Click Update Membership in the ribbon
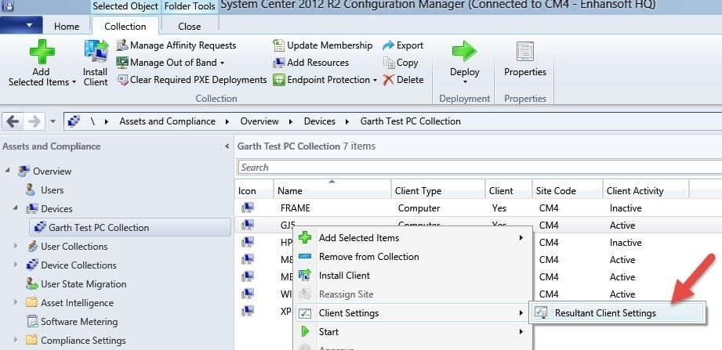The height and width of the screenshot is (350, 722). pyautogui.click(x=322, y=45)
